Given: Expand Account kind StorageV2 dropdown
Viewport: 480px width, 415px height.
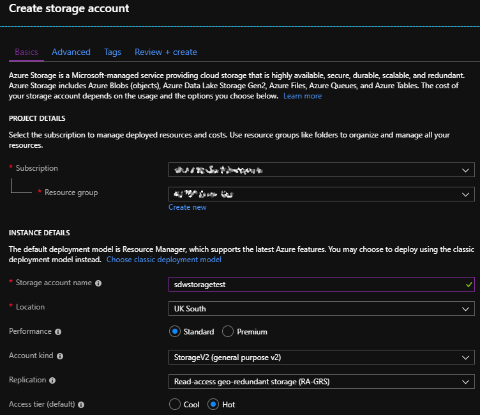Looking at the screenshot, I should [322, 357].
